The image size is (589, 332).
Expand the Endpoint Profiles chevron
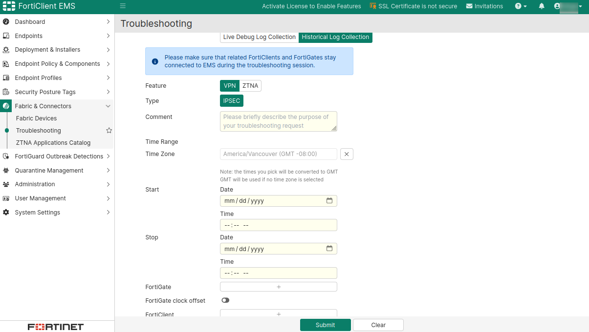[x=108, y=78]
